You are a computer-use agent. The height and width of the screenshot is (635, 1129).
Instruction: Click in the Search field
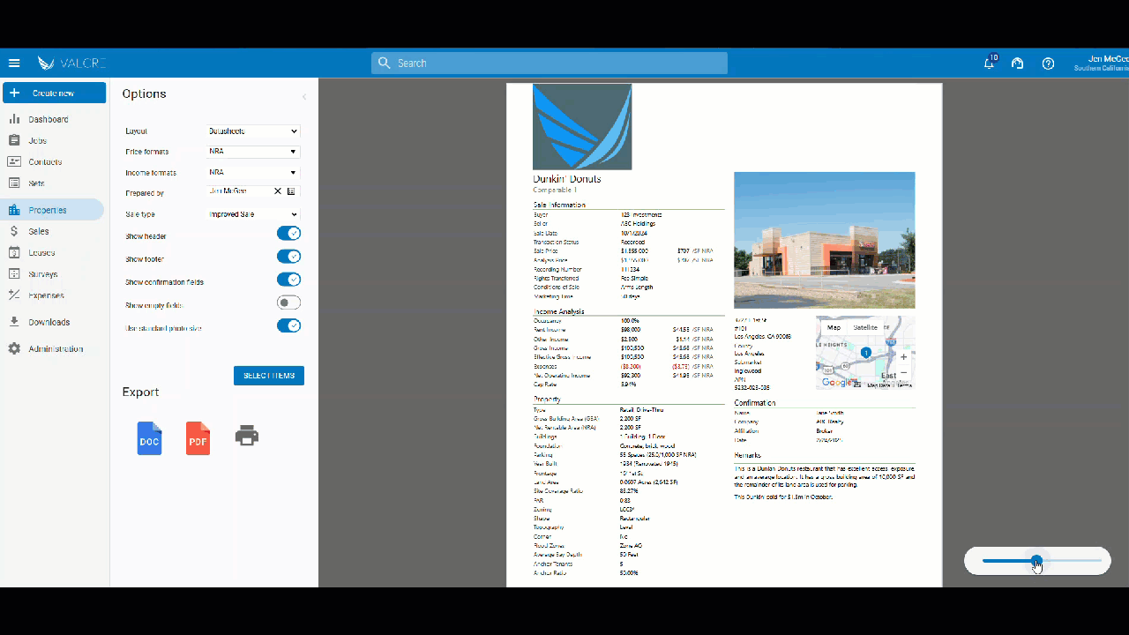[550, 63]
